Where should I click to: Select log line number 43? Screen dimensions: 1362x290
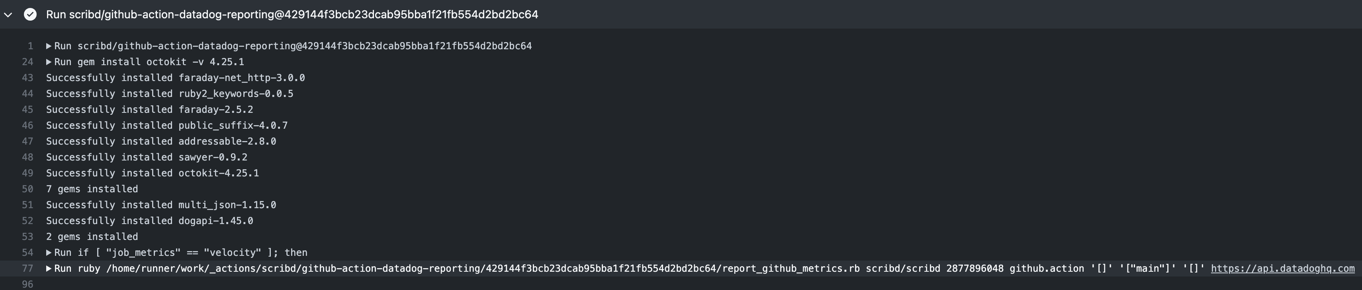27,78
